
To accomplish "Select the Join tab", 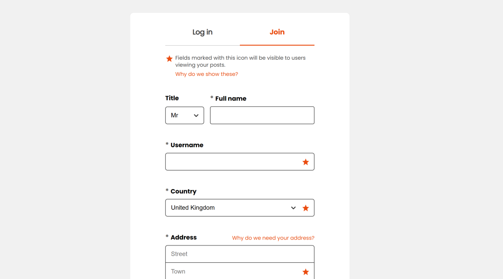I will [x=277, y=32].
